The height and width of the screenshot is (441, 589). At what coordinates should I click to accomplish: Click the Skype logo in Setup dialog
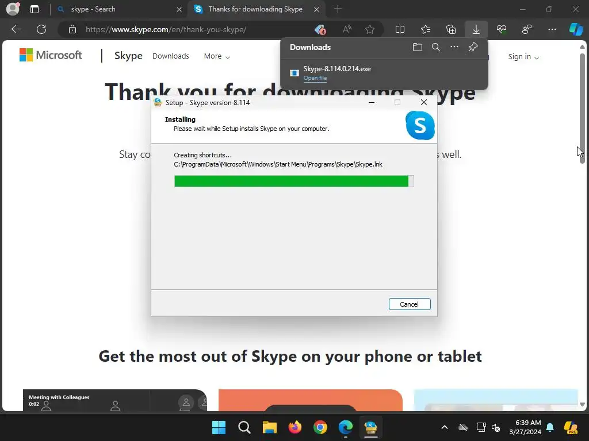[x=420, y=125]
